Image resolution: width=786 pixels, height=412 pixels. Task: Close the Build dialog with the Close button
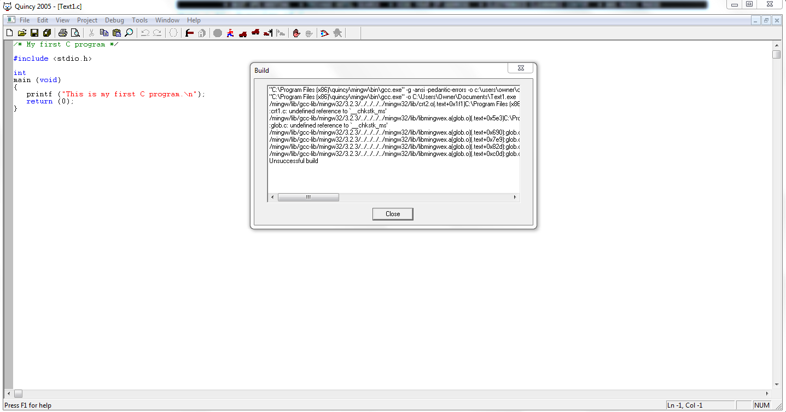pyautogui.click(x=392, y=213)
